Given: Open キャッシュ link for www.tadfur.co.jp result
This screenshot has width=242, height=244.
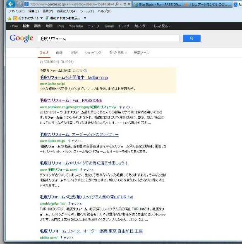Looking at the screenshot, I should coord(74,141).
